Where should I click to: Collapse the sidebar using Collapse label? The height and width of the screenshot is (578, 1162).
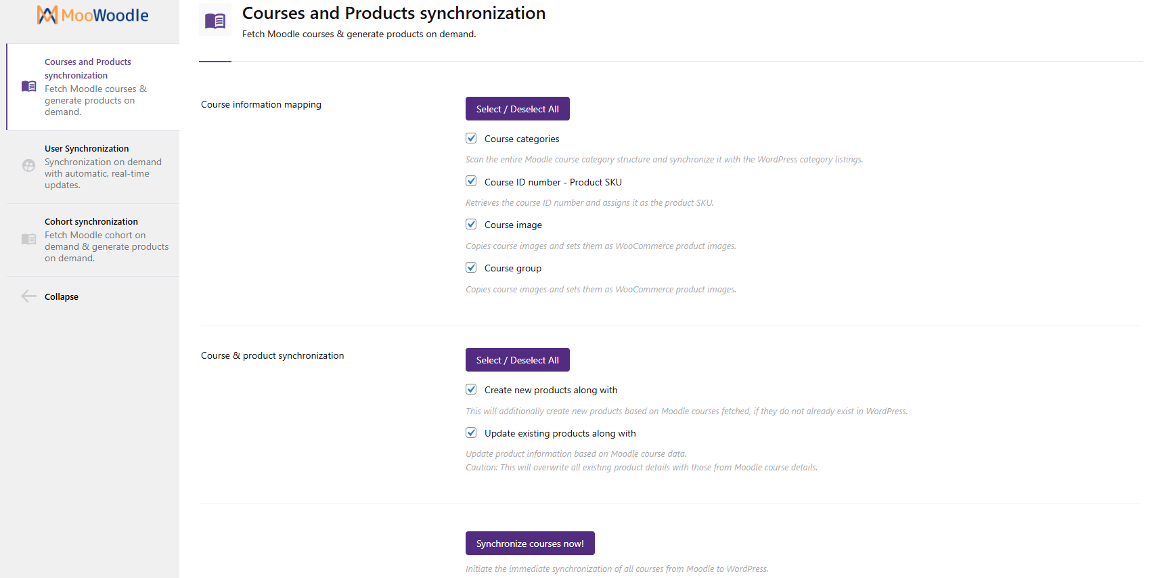coord(62,297)
